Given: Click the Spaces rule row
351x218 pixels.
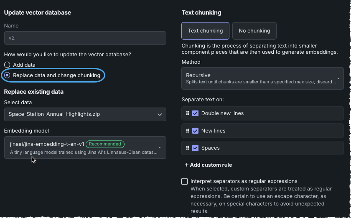Looking at the screenshot, I should click(x=272, y=148).
